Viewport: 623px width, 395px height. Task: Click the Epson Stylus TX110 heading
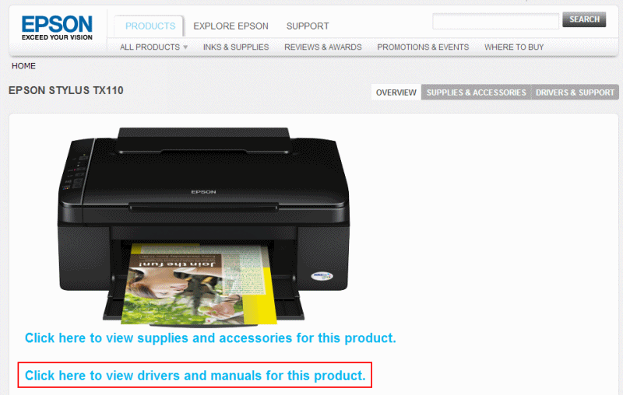tap(66, 90)
